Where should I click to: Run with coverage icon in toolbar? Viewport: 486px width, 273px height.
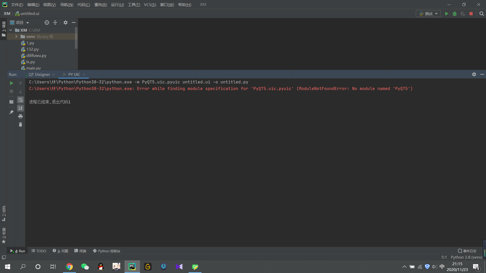point(463,14)
